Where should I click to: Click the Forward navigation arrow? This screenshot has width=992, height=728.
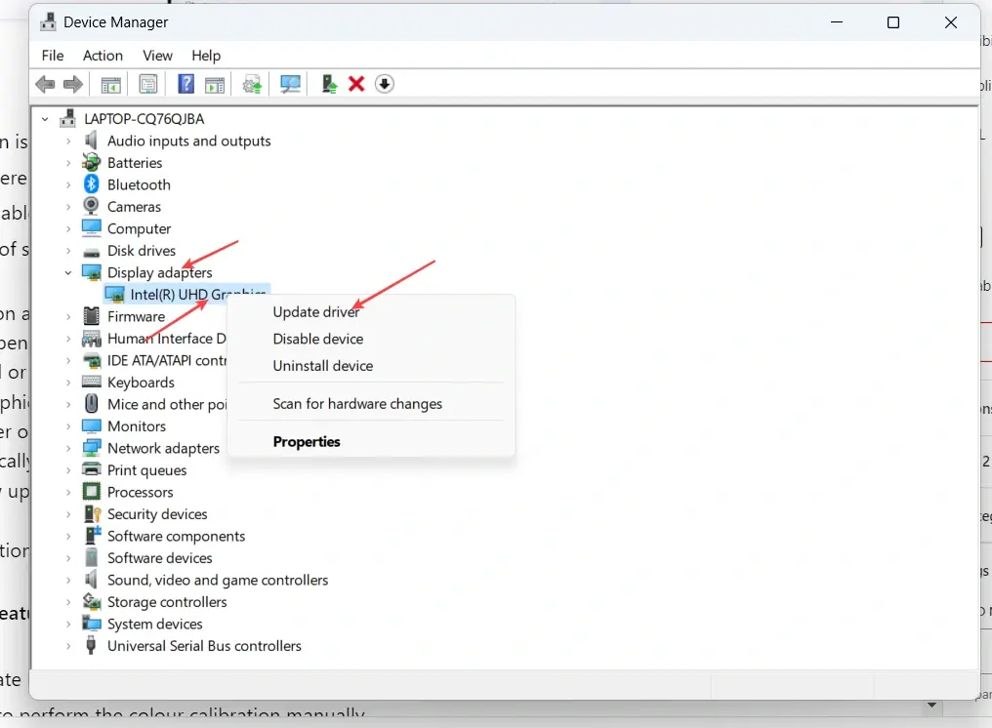tap(73, 84)
